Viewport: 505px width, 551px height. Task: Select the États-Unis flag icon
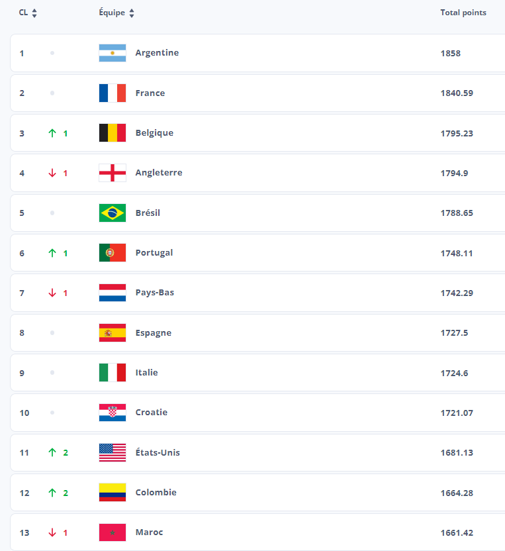click(x=112, y=452)
